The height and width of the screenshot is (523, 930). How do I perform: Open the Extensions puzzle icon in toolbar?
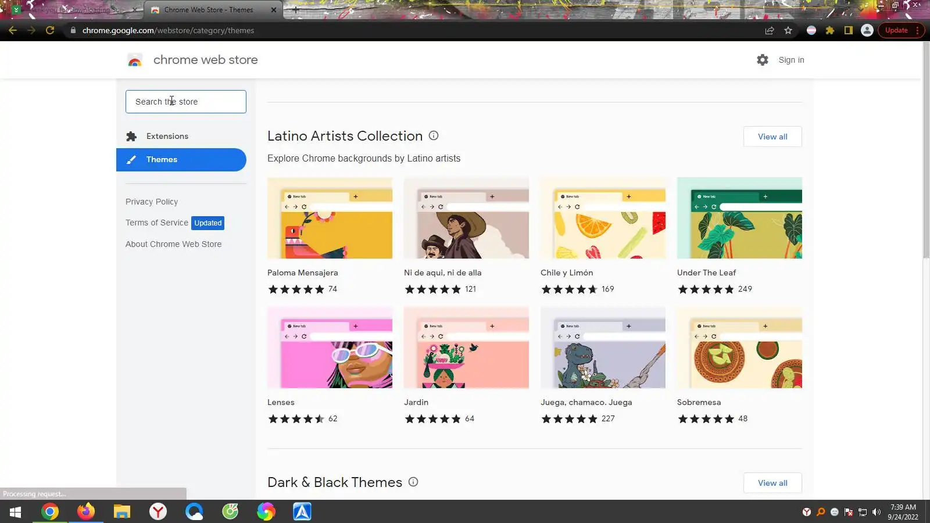click(830, 30)
